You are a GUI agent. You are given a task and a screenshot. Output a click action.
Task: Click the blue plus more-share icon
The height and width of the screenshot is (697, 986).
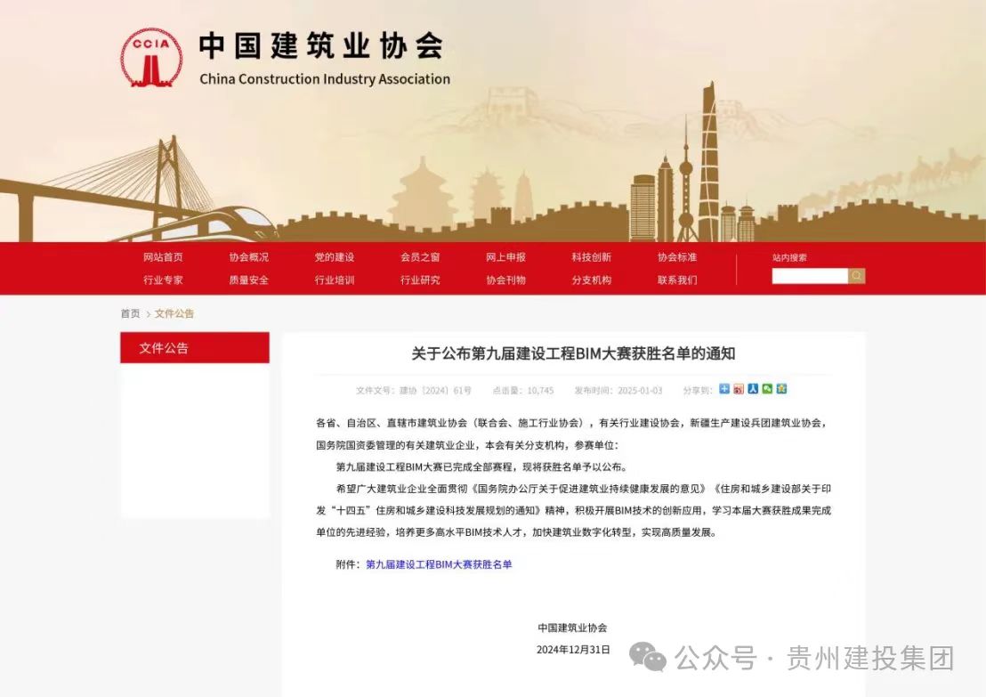pyautogui.click(x=724, y=389)
